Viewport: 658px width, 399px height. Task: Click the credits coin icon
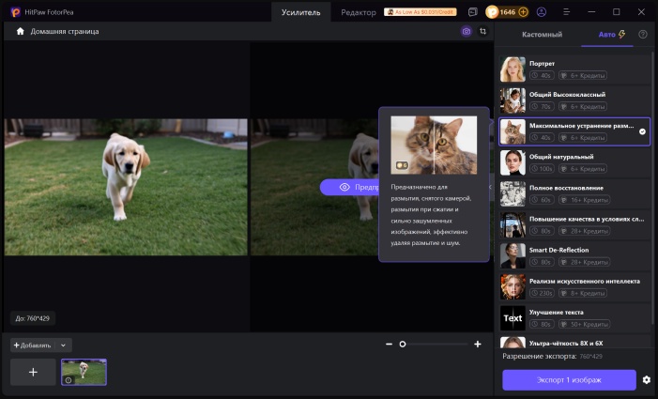(492, 12)
